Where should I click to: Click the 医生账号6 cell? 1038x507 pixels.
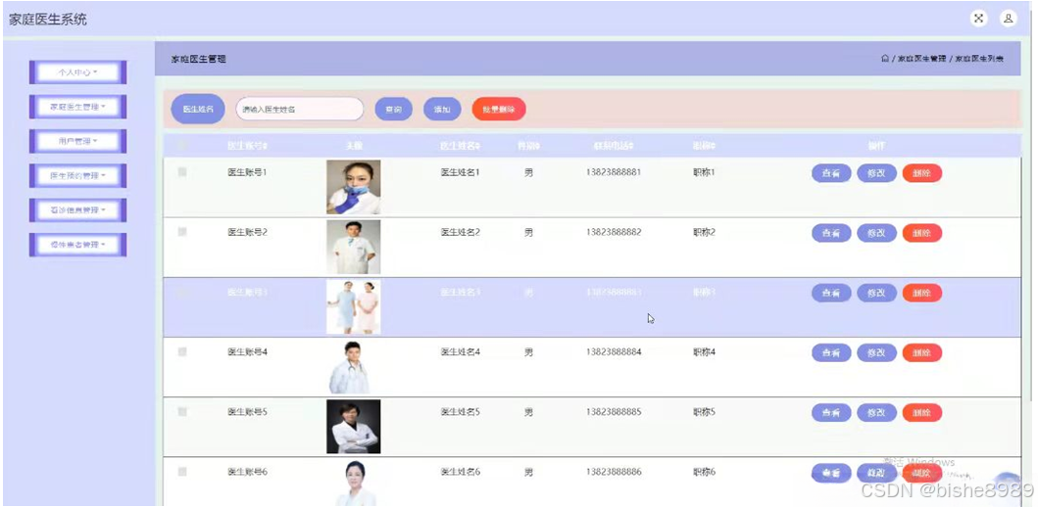coord(247,472)
